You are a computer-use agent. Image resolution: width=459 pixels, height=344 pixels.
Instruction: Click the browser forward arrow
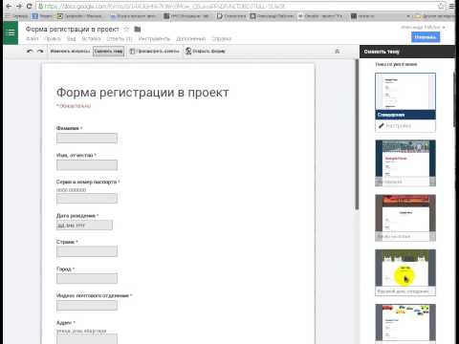pos(19,6)
